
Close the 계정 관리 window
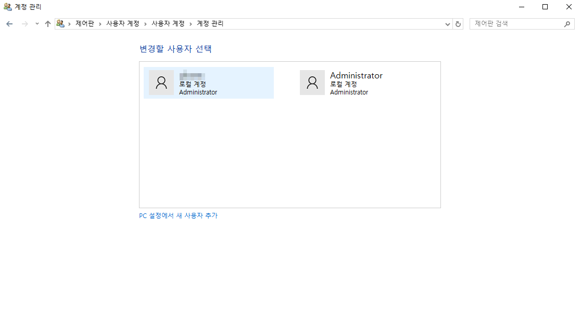pyautogui.click(x=569, y=7)
